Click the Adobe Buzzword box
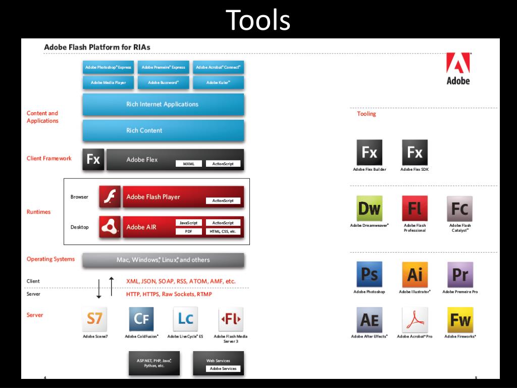 coord(164,82)
